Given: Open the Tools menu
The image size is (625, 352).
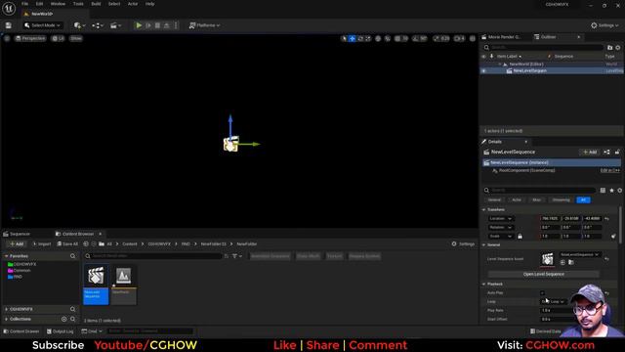Looking at the screenshot, I should [x=78, y=4].
